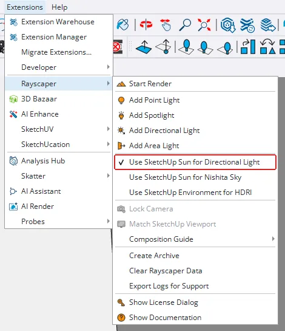
Task: Uncheck Use SketchUp Sun for Directional Light
Action: (195, 162)
